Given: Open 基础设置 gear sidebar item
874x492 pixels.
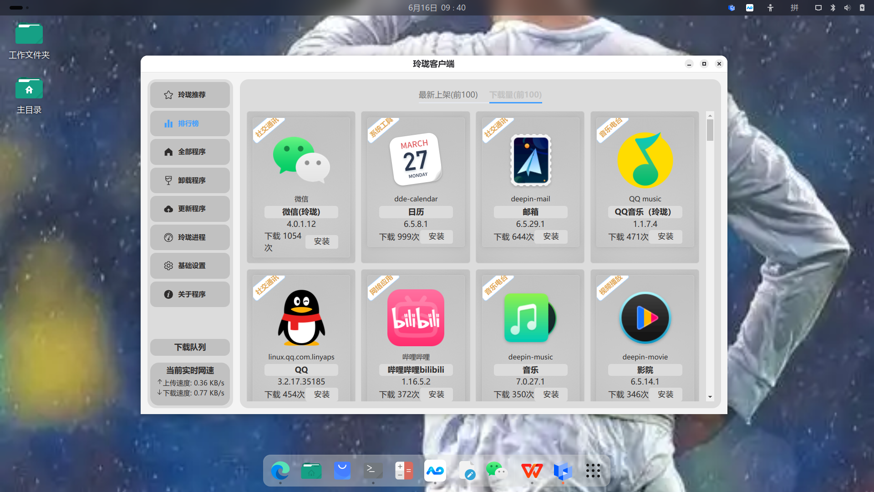Looking at the screenshot, I should point(190,266).
